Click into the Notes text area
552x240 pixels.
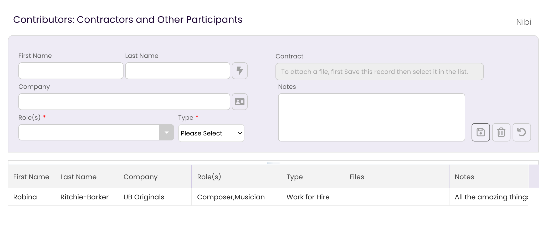coord(372,117)
